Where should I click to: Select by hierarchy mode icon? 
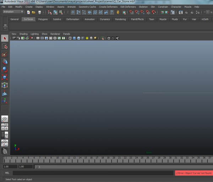50,12
